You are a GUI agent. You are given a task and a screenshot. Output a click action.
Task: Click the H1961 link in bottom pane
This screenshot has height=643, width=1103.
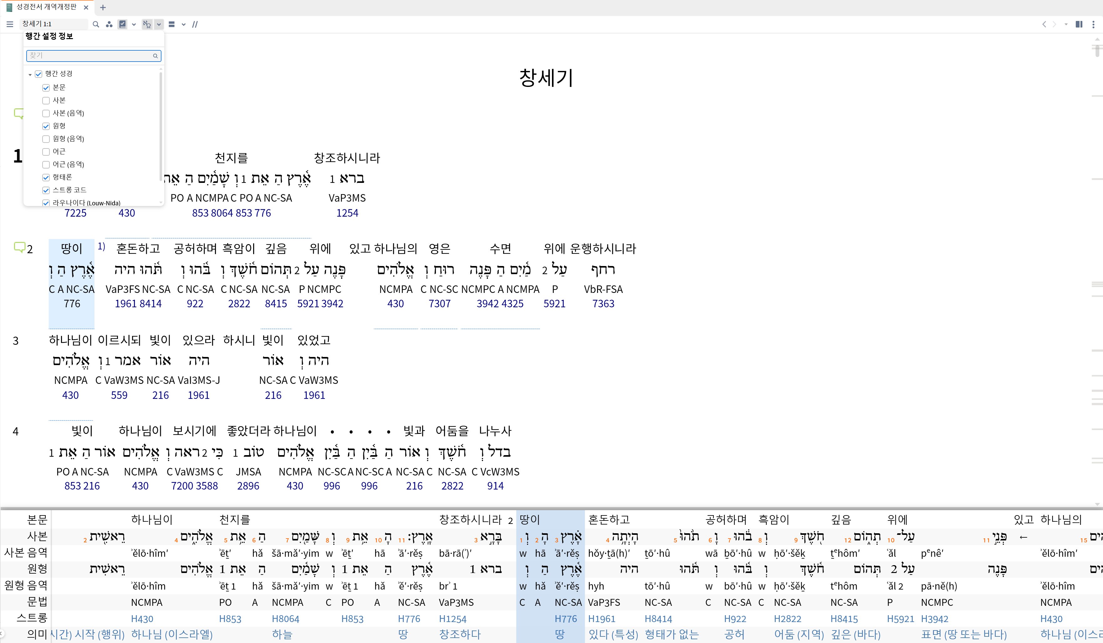click(601, 619)
